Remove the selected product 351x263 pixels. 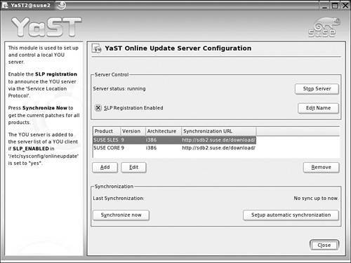click(321, 168)
